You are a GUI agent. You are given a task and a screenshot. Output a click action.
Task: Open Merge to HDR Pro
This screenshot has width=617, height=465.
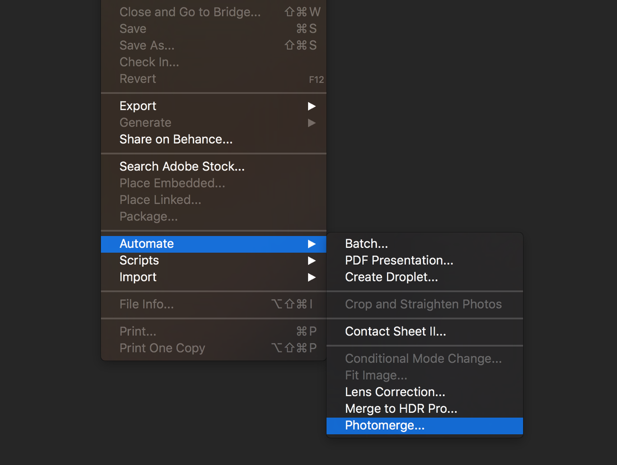tap(401, 409)
